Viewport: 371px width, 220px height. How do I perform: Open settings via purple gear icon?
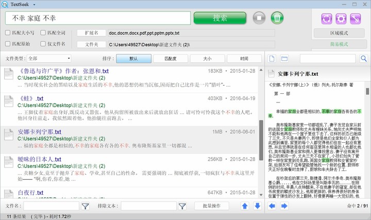click(x=340, y=19)
